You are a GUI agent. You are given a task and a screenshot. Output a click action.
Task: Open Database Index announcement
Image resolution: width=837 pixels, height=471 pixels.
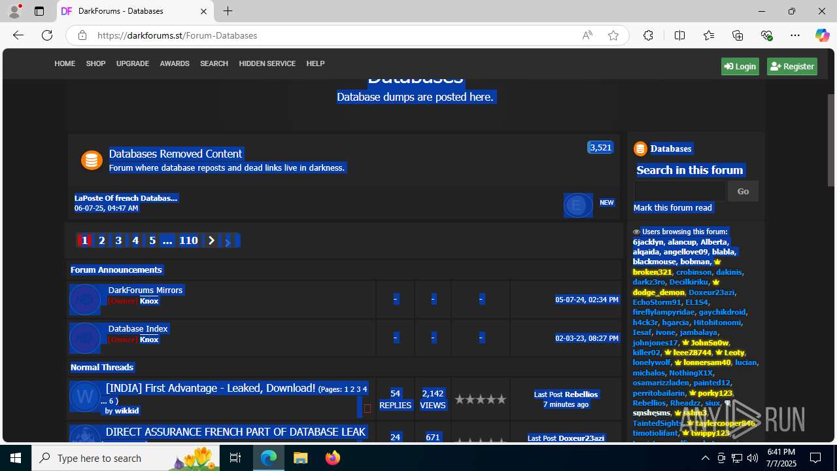(138, 328)
